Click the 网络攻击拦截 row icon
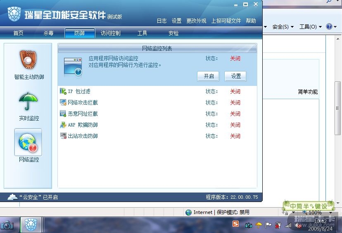Viewport: 342px width, 233px height. coord(63,102)
